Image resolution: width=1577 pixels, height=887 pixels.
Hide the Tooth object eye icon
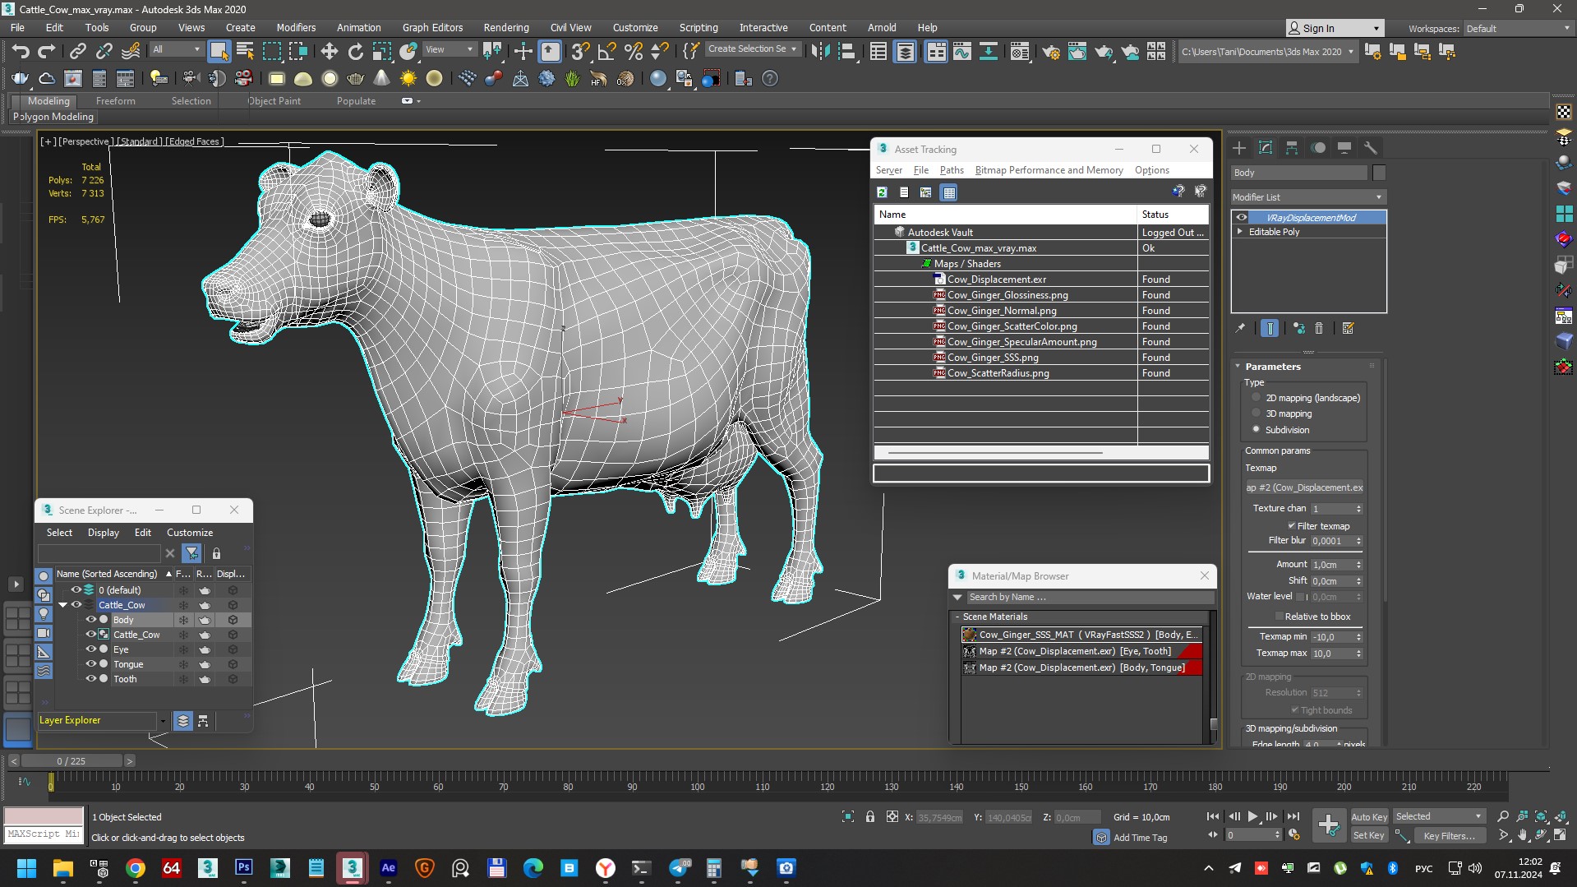pos(91,679)
